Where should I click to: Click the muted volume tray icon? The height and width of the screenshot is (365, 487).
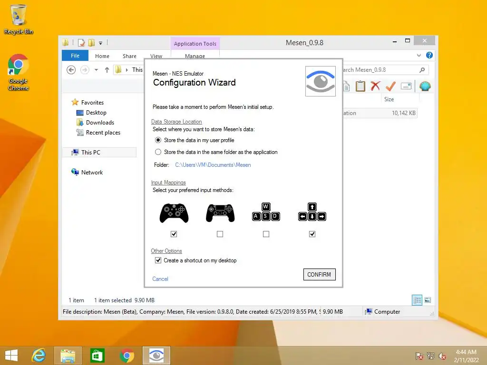(x=442, y=356)
